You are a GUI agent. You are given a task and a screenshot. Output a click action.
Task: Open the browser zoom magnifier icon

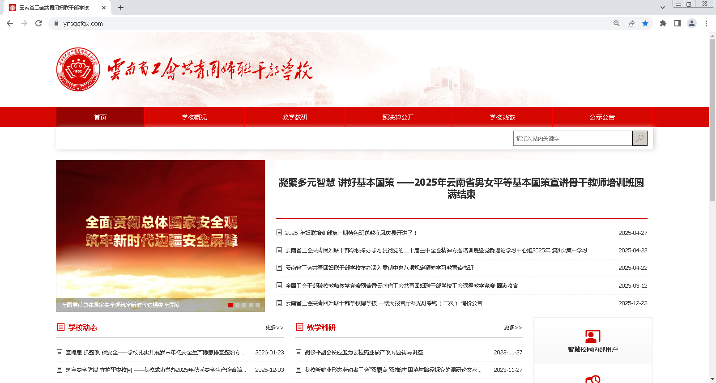(x=616, y=23)
